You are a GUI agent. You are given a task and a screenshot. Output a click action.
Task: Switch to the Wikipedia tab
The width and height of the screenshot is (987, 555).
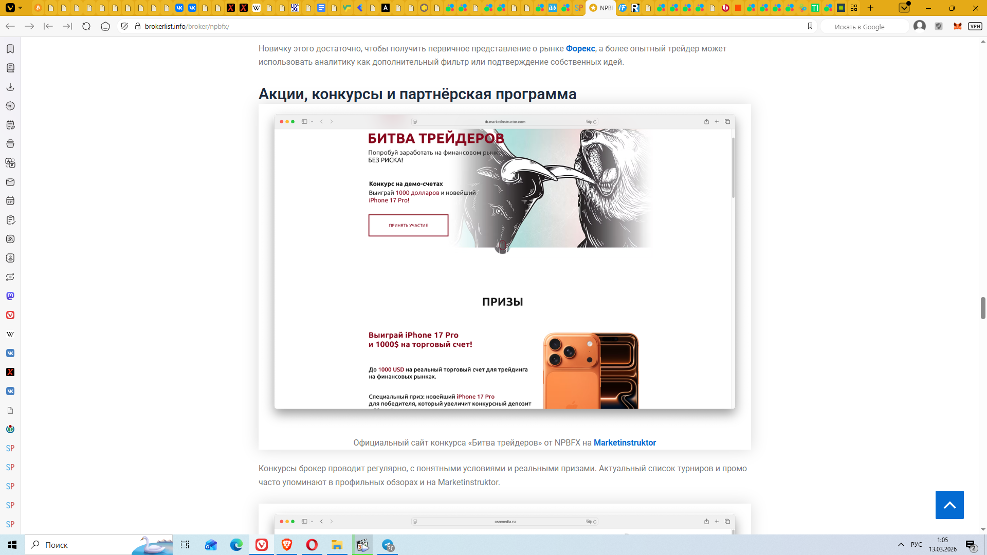coord(257,8)
